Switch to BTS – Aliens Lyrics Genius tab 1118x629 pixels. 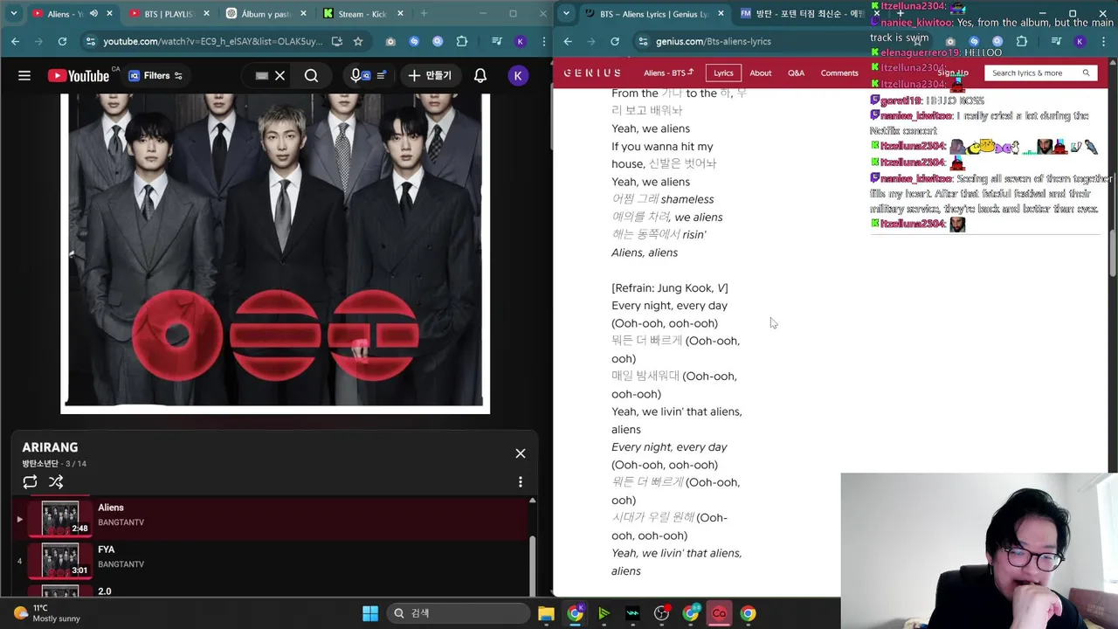click(655, 14)
